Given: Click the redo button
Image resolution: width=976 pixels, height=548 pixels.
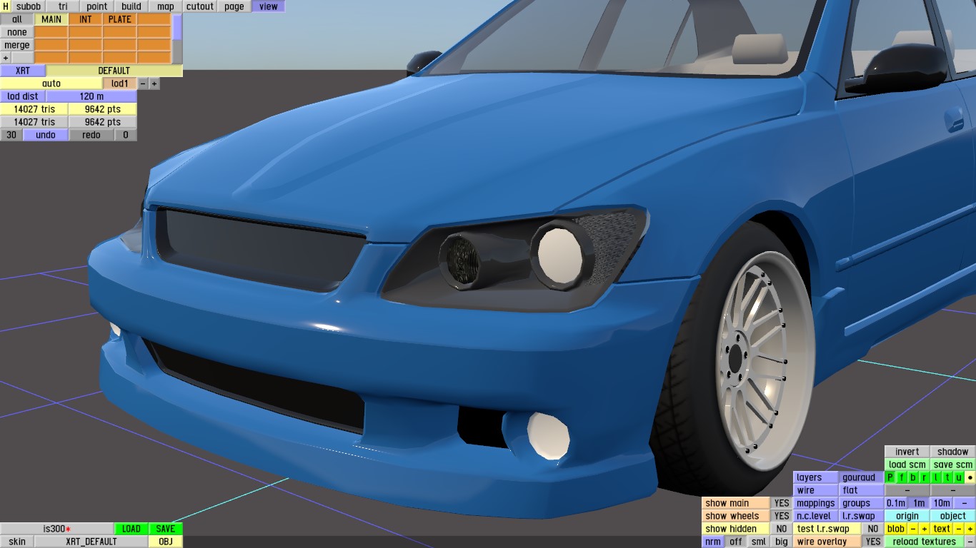Looking at the screenshot, I should (91, 135).
